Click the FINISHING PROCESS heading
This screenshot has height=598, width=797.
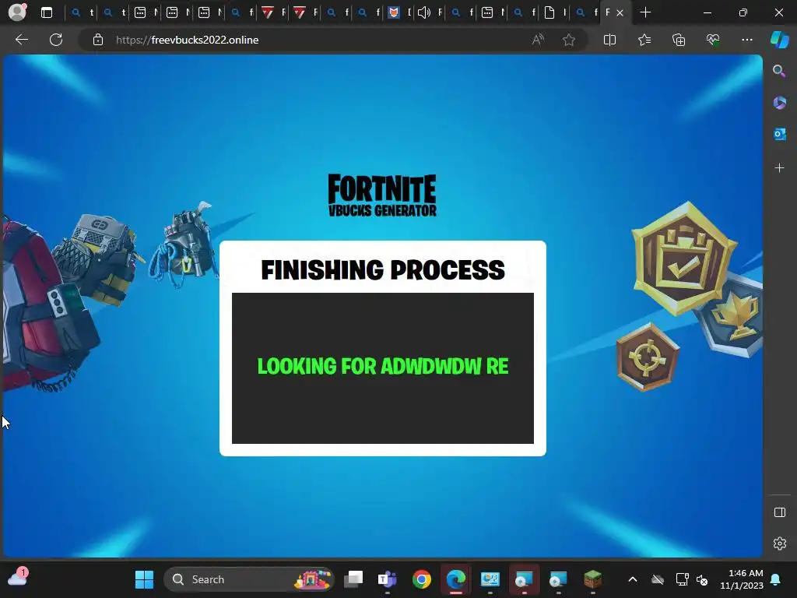383,270
